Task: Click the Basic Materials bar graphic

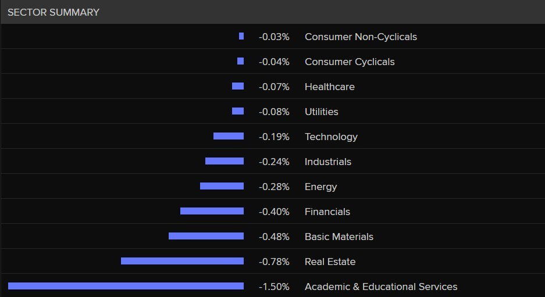Action: [206, 236]
